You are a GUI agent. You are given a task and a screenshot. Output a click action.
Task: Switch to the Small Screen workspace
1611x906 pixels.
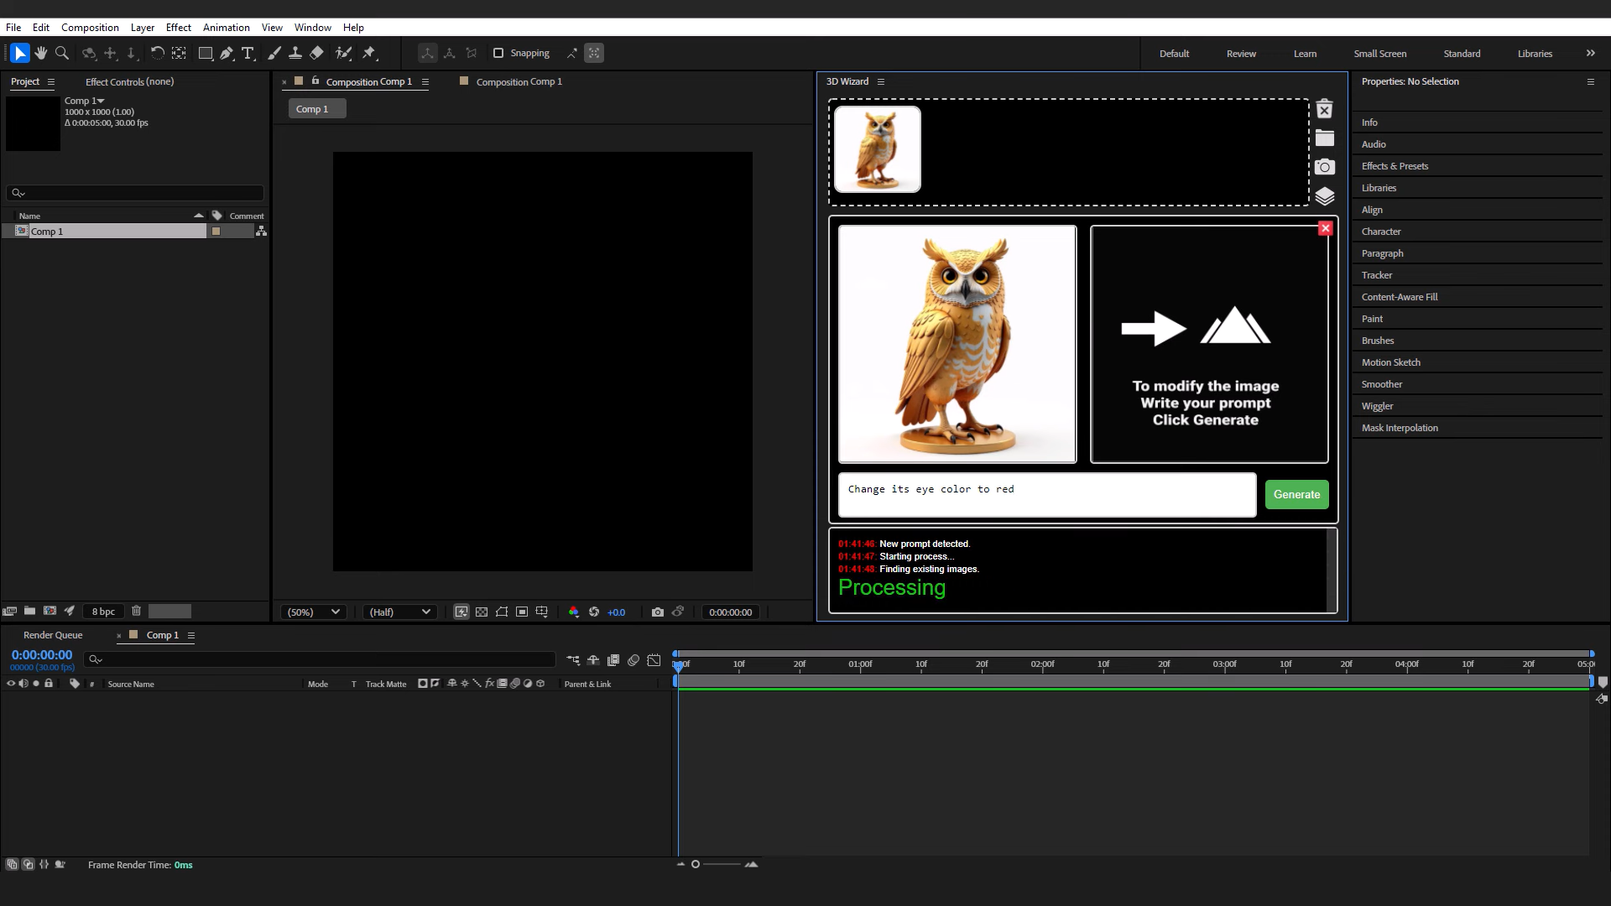[x=1379, y=53]
